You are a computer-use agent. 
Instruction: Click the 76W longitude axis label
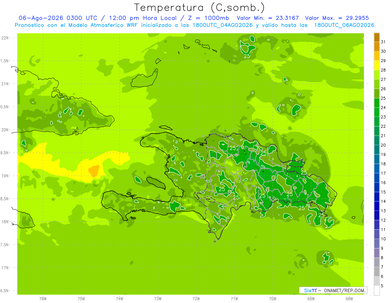point(43,298)
